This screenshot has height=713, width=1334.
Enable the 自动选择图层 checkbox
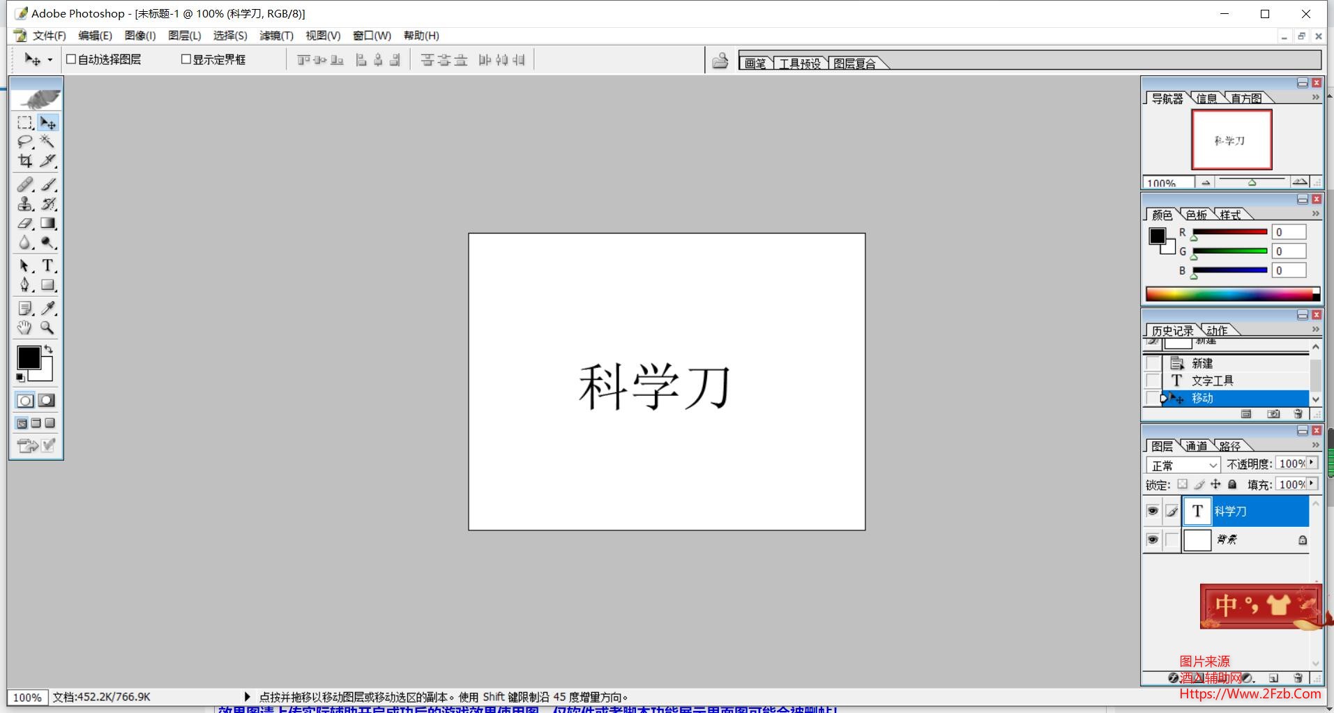click(71, 59)
